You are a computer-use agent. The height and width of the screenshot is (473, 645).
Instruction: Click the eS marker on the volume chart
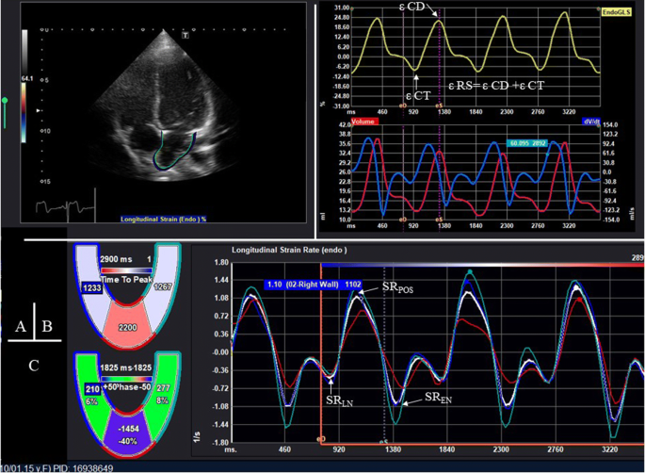(x=439, y=220)
